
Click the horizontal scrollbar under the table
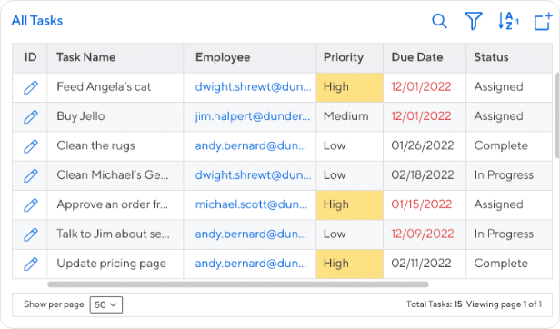(x=238, y=284)
